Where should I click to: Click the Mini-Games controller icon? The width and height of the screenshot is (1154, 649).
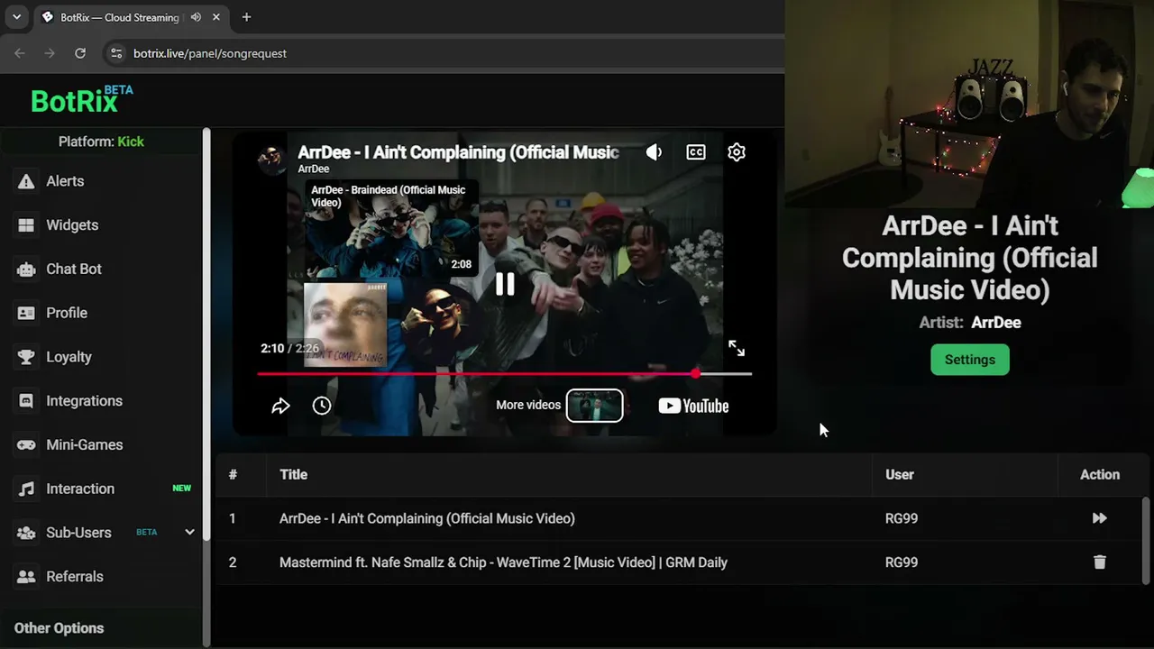26,444
